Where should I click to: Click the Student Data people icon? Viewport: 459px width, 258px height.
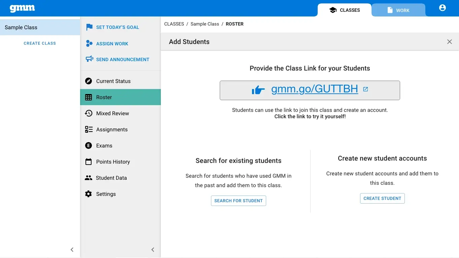click(x=89, y=178)
